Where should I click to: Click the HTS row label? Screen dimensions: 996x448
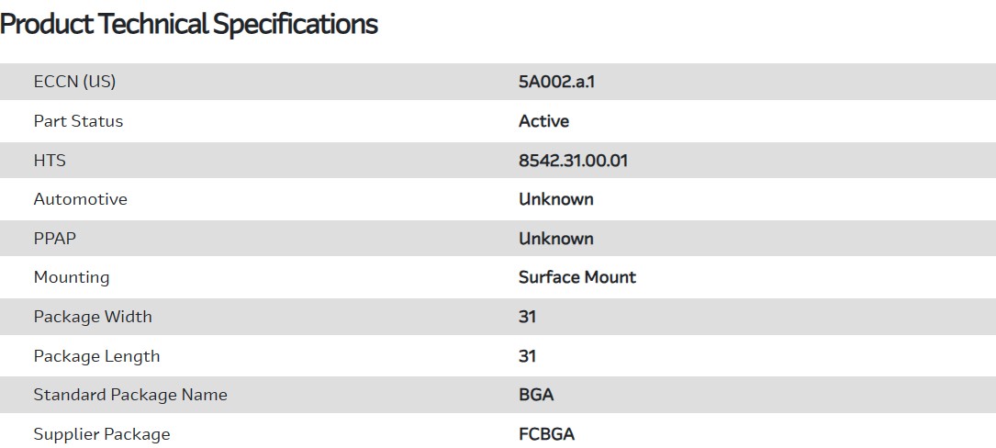point(50,161)
